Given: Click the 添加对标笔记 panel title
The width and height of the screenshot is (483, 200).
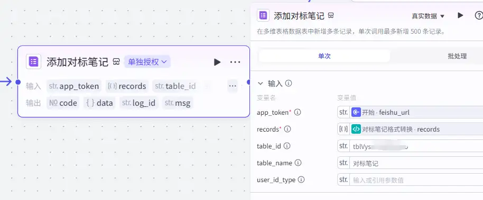Looking at the screenshot, I should [299, 16].
